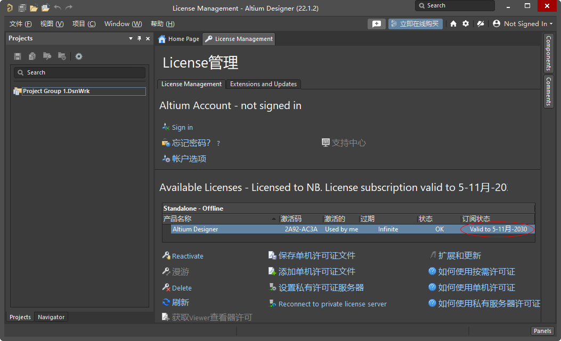The height and width of the screenshot is (341, 561).
Task: Select the inner License Management tab
Action: point(191,84)
